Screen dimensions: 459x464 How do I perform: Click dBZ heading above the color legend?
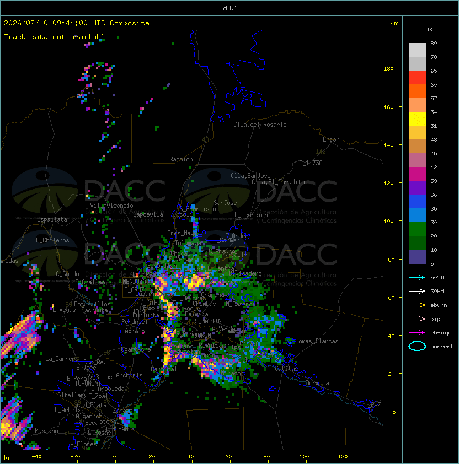pyautogui.click(x=430, y=30)
